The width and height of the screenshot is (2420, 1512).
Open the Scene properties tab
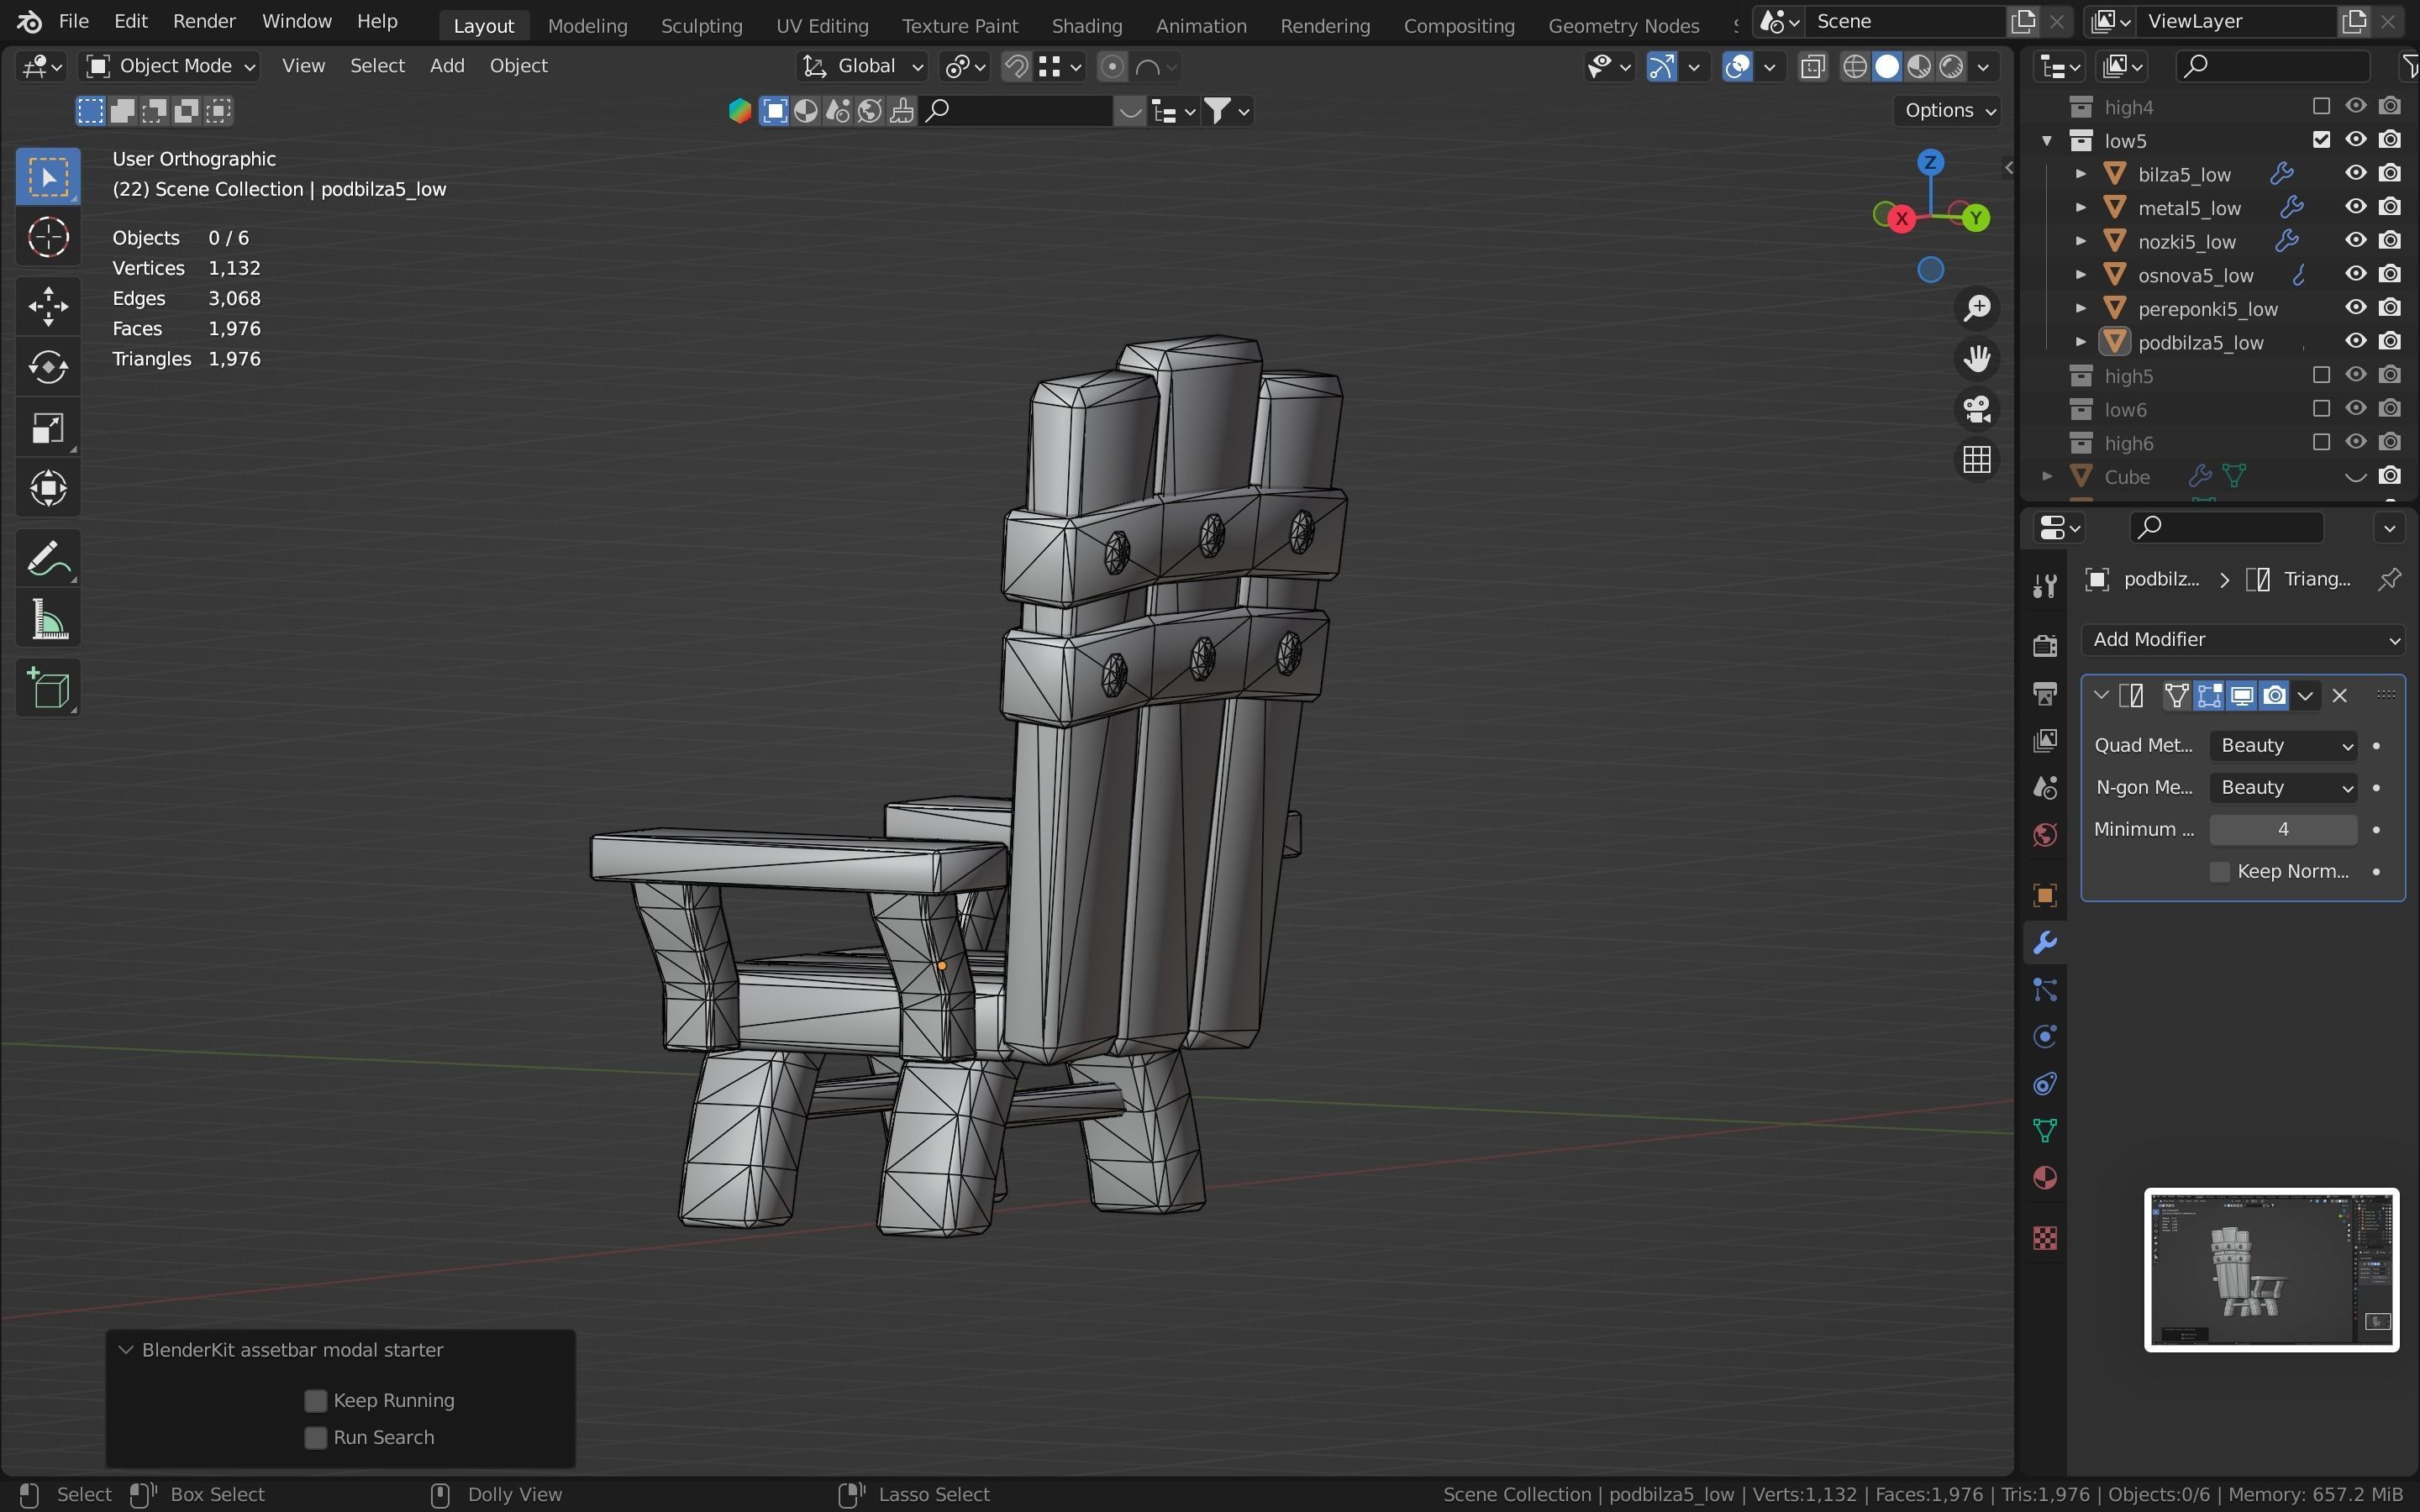point(2045,788)
